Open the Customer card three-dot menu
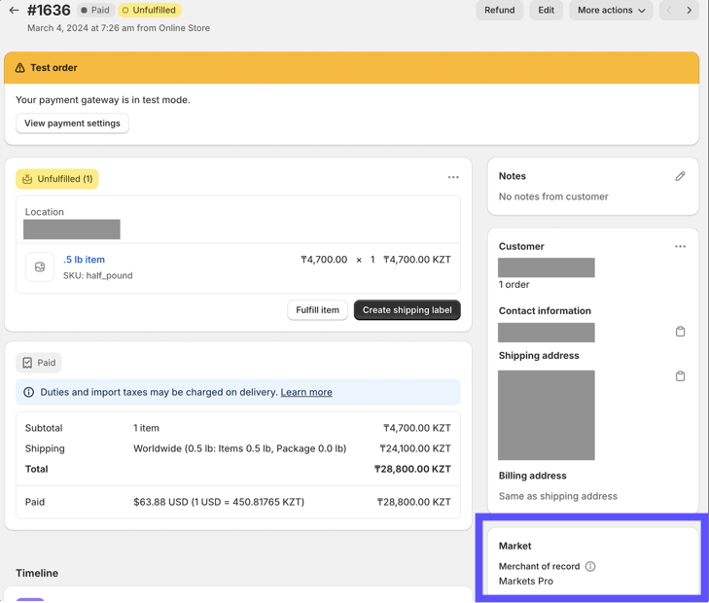Screen dimensions: 709x603 click(x=680, y=246)
